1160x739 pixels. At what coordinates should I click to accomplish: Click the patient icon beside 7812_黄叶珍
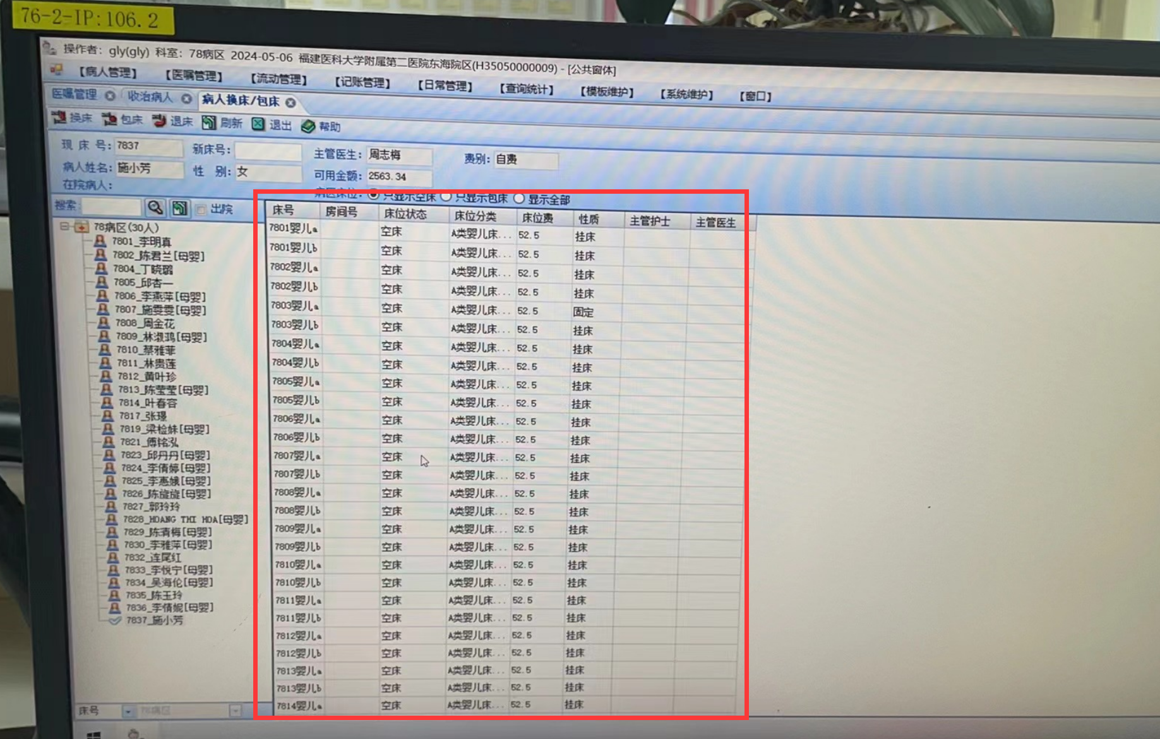[106, 376]
